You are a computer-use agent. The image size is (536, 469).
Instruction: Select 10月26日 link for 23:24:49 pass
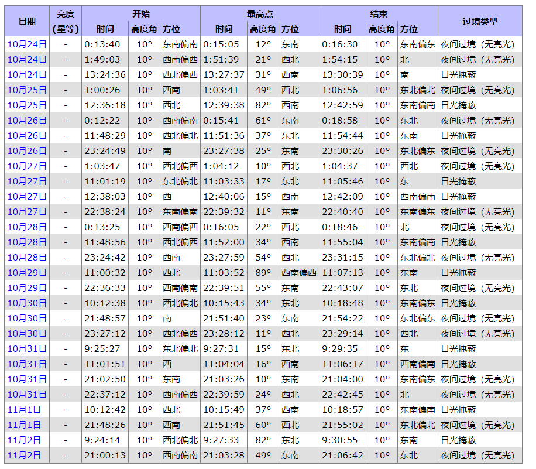point(27,151)
